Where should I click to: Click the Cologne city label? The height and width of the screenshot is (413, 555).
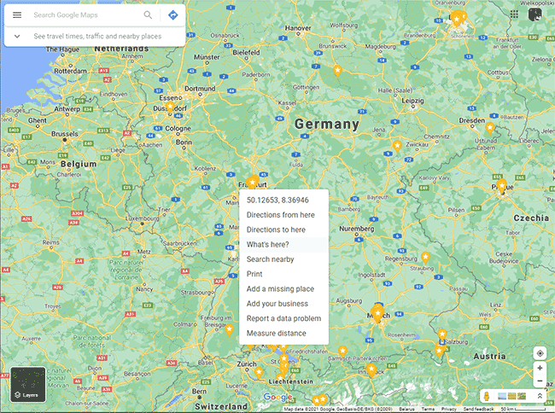click(178, 128)
